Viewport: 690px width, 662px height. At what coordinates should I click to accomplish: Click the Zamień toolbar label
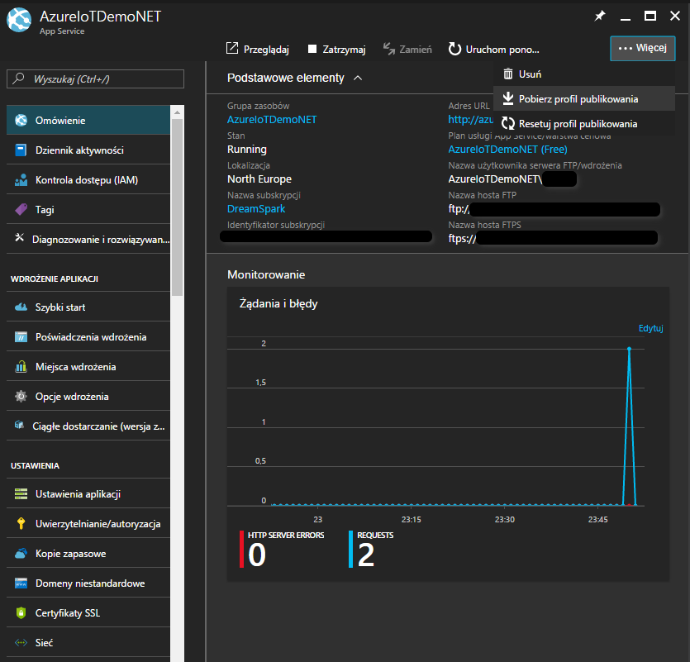click(x=416, y=50)
